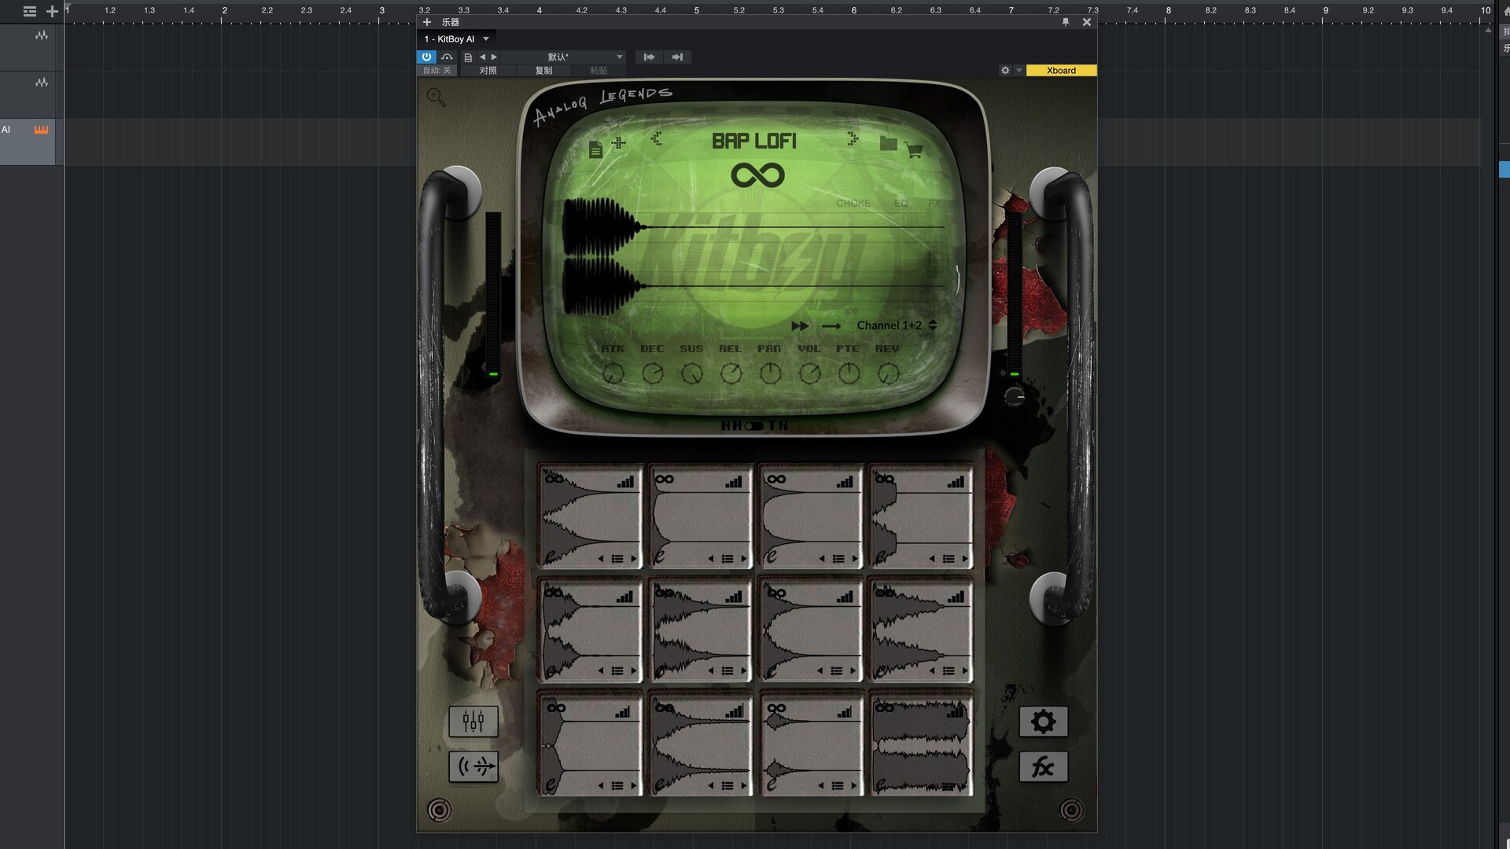Click the 复制 copy button
Screen dimensions: 1510x849
(543, 70)
